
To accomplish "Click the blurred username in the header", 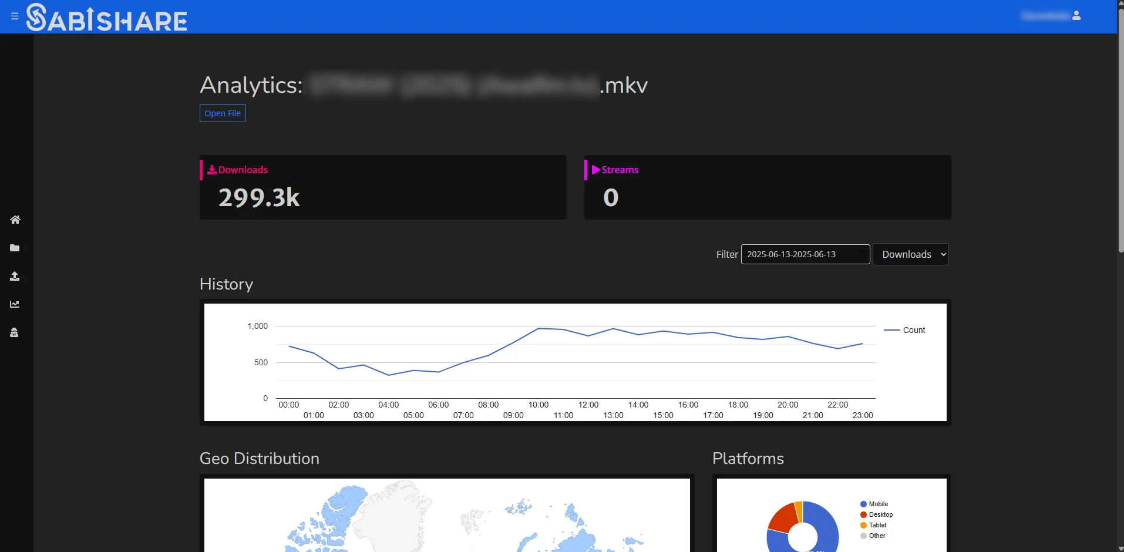I will click(x=1045, y=16).
